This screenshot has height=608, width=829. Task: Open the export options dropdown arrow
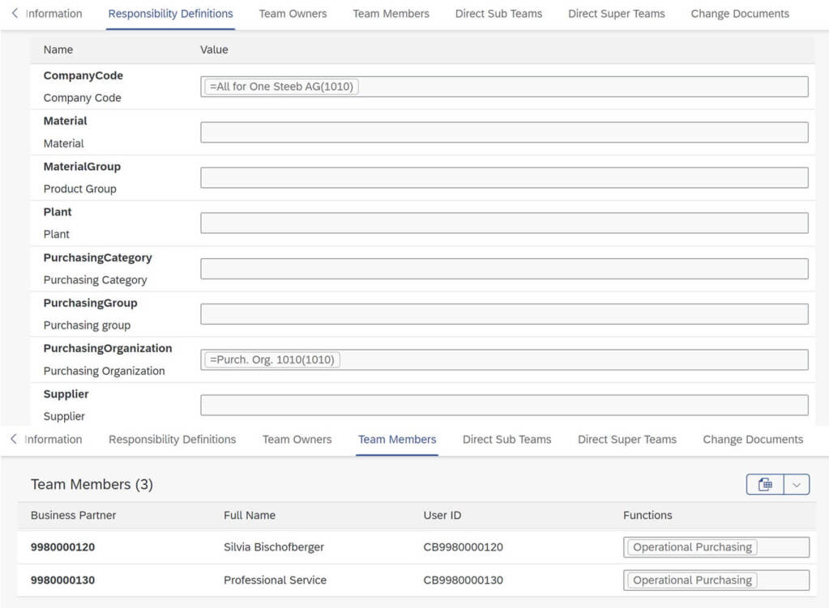tap(797, 484)
